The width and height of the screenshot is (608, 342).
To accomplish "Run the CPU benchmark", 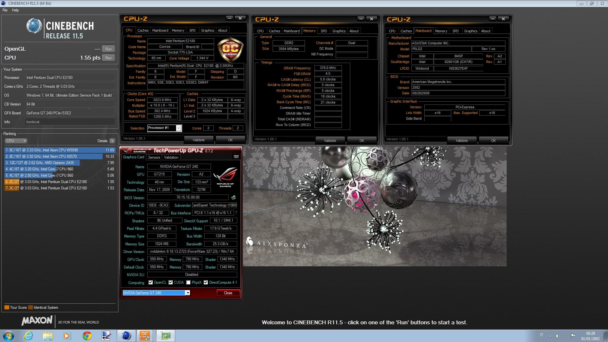I will point(109,58).
